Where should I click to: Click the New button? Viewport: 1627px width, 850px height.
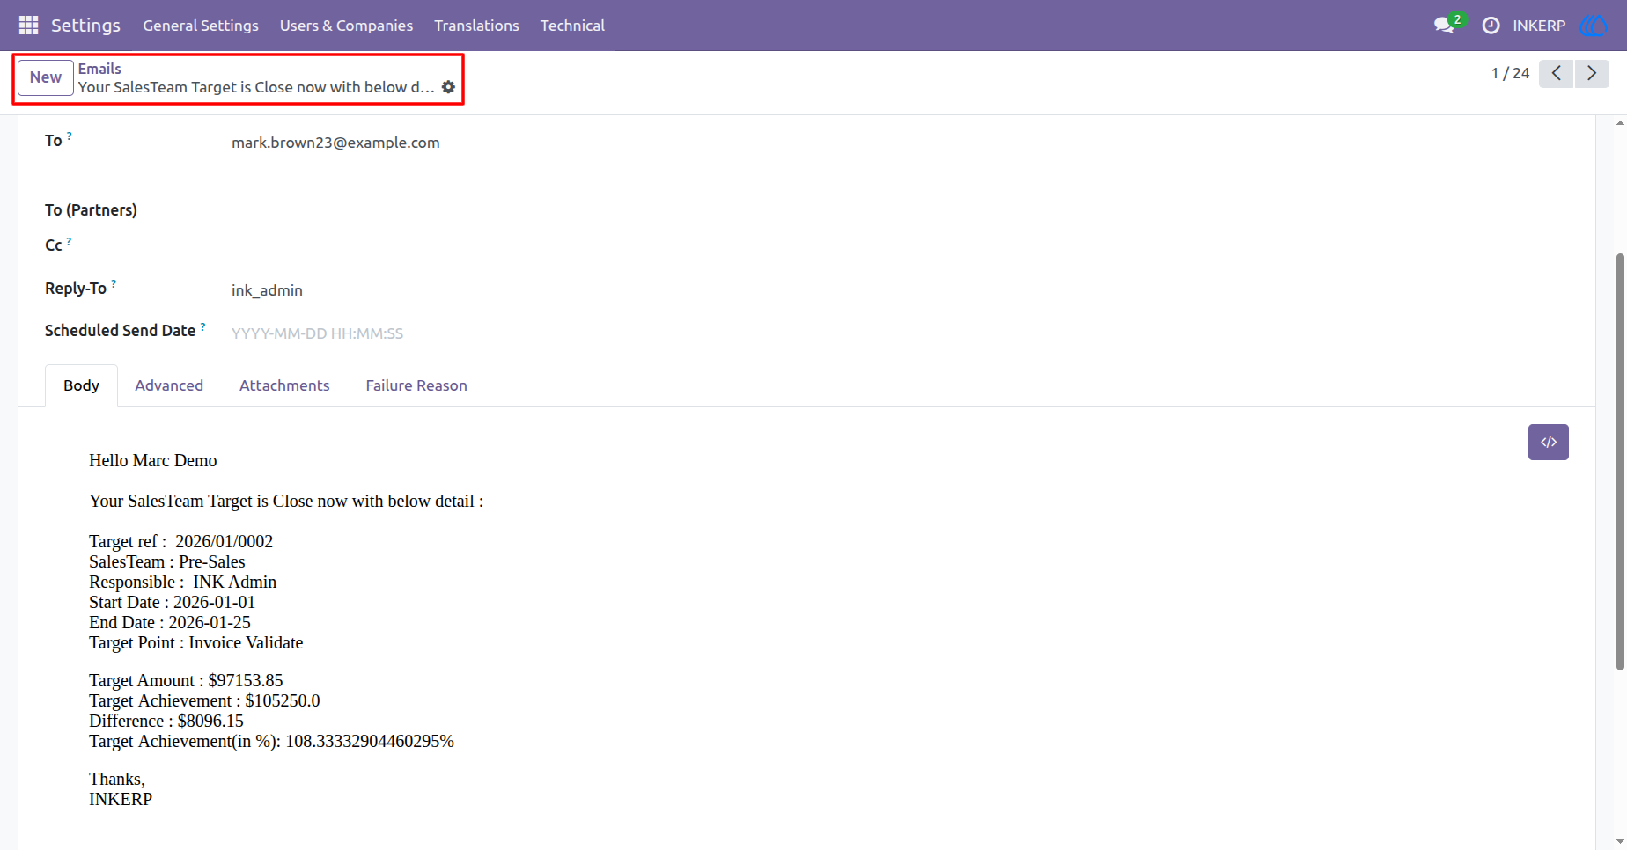[x=46, y=77]
